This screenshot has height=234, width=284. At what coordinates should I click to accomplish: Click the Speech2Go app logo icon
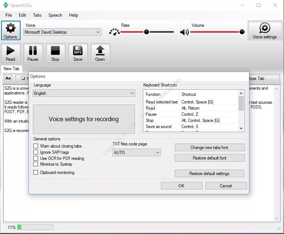(6, 5)
